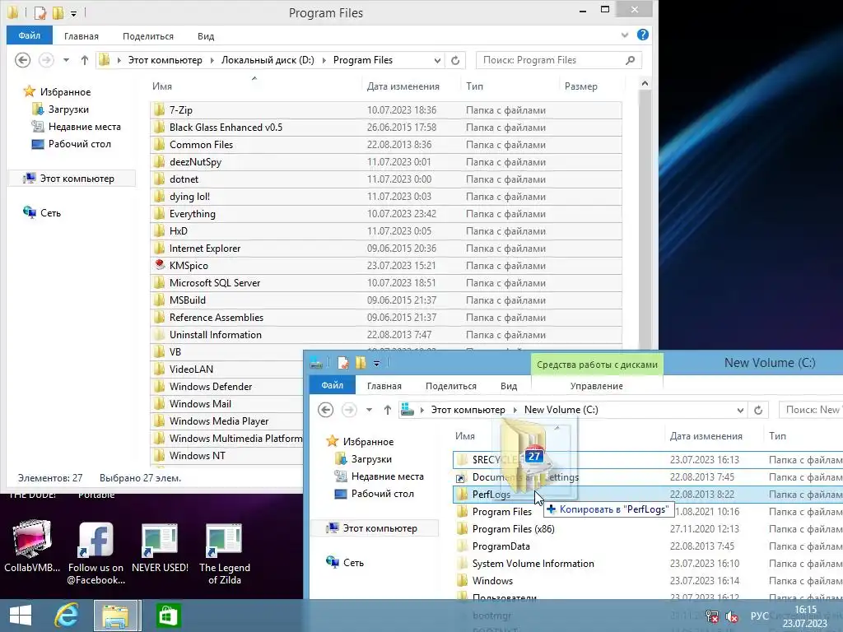The image size is (843, 632).
Task: Click Properties icon in New Volume title bar
Action: tap(343, 363)
